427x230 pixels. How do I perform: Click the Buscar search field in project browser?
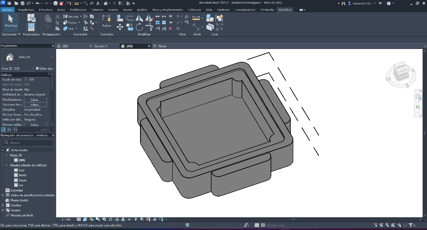pyautogui.click(x=24, y=142)
